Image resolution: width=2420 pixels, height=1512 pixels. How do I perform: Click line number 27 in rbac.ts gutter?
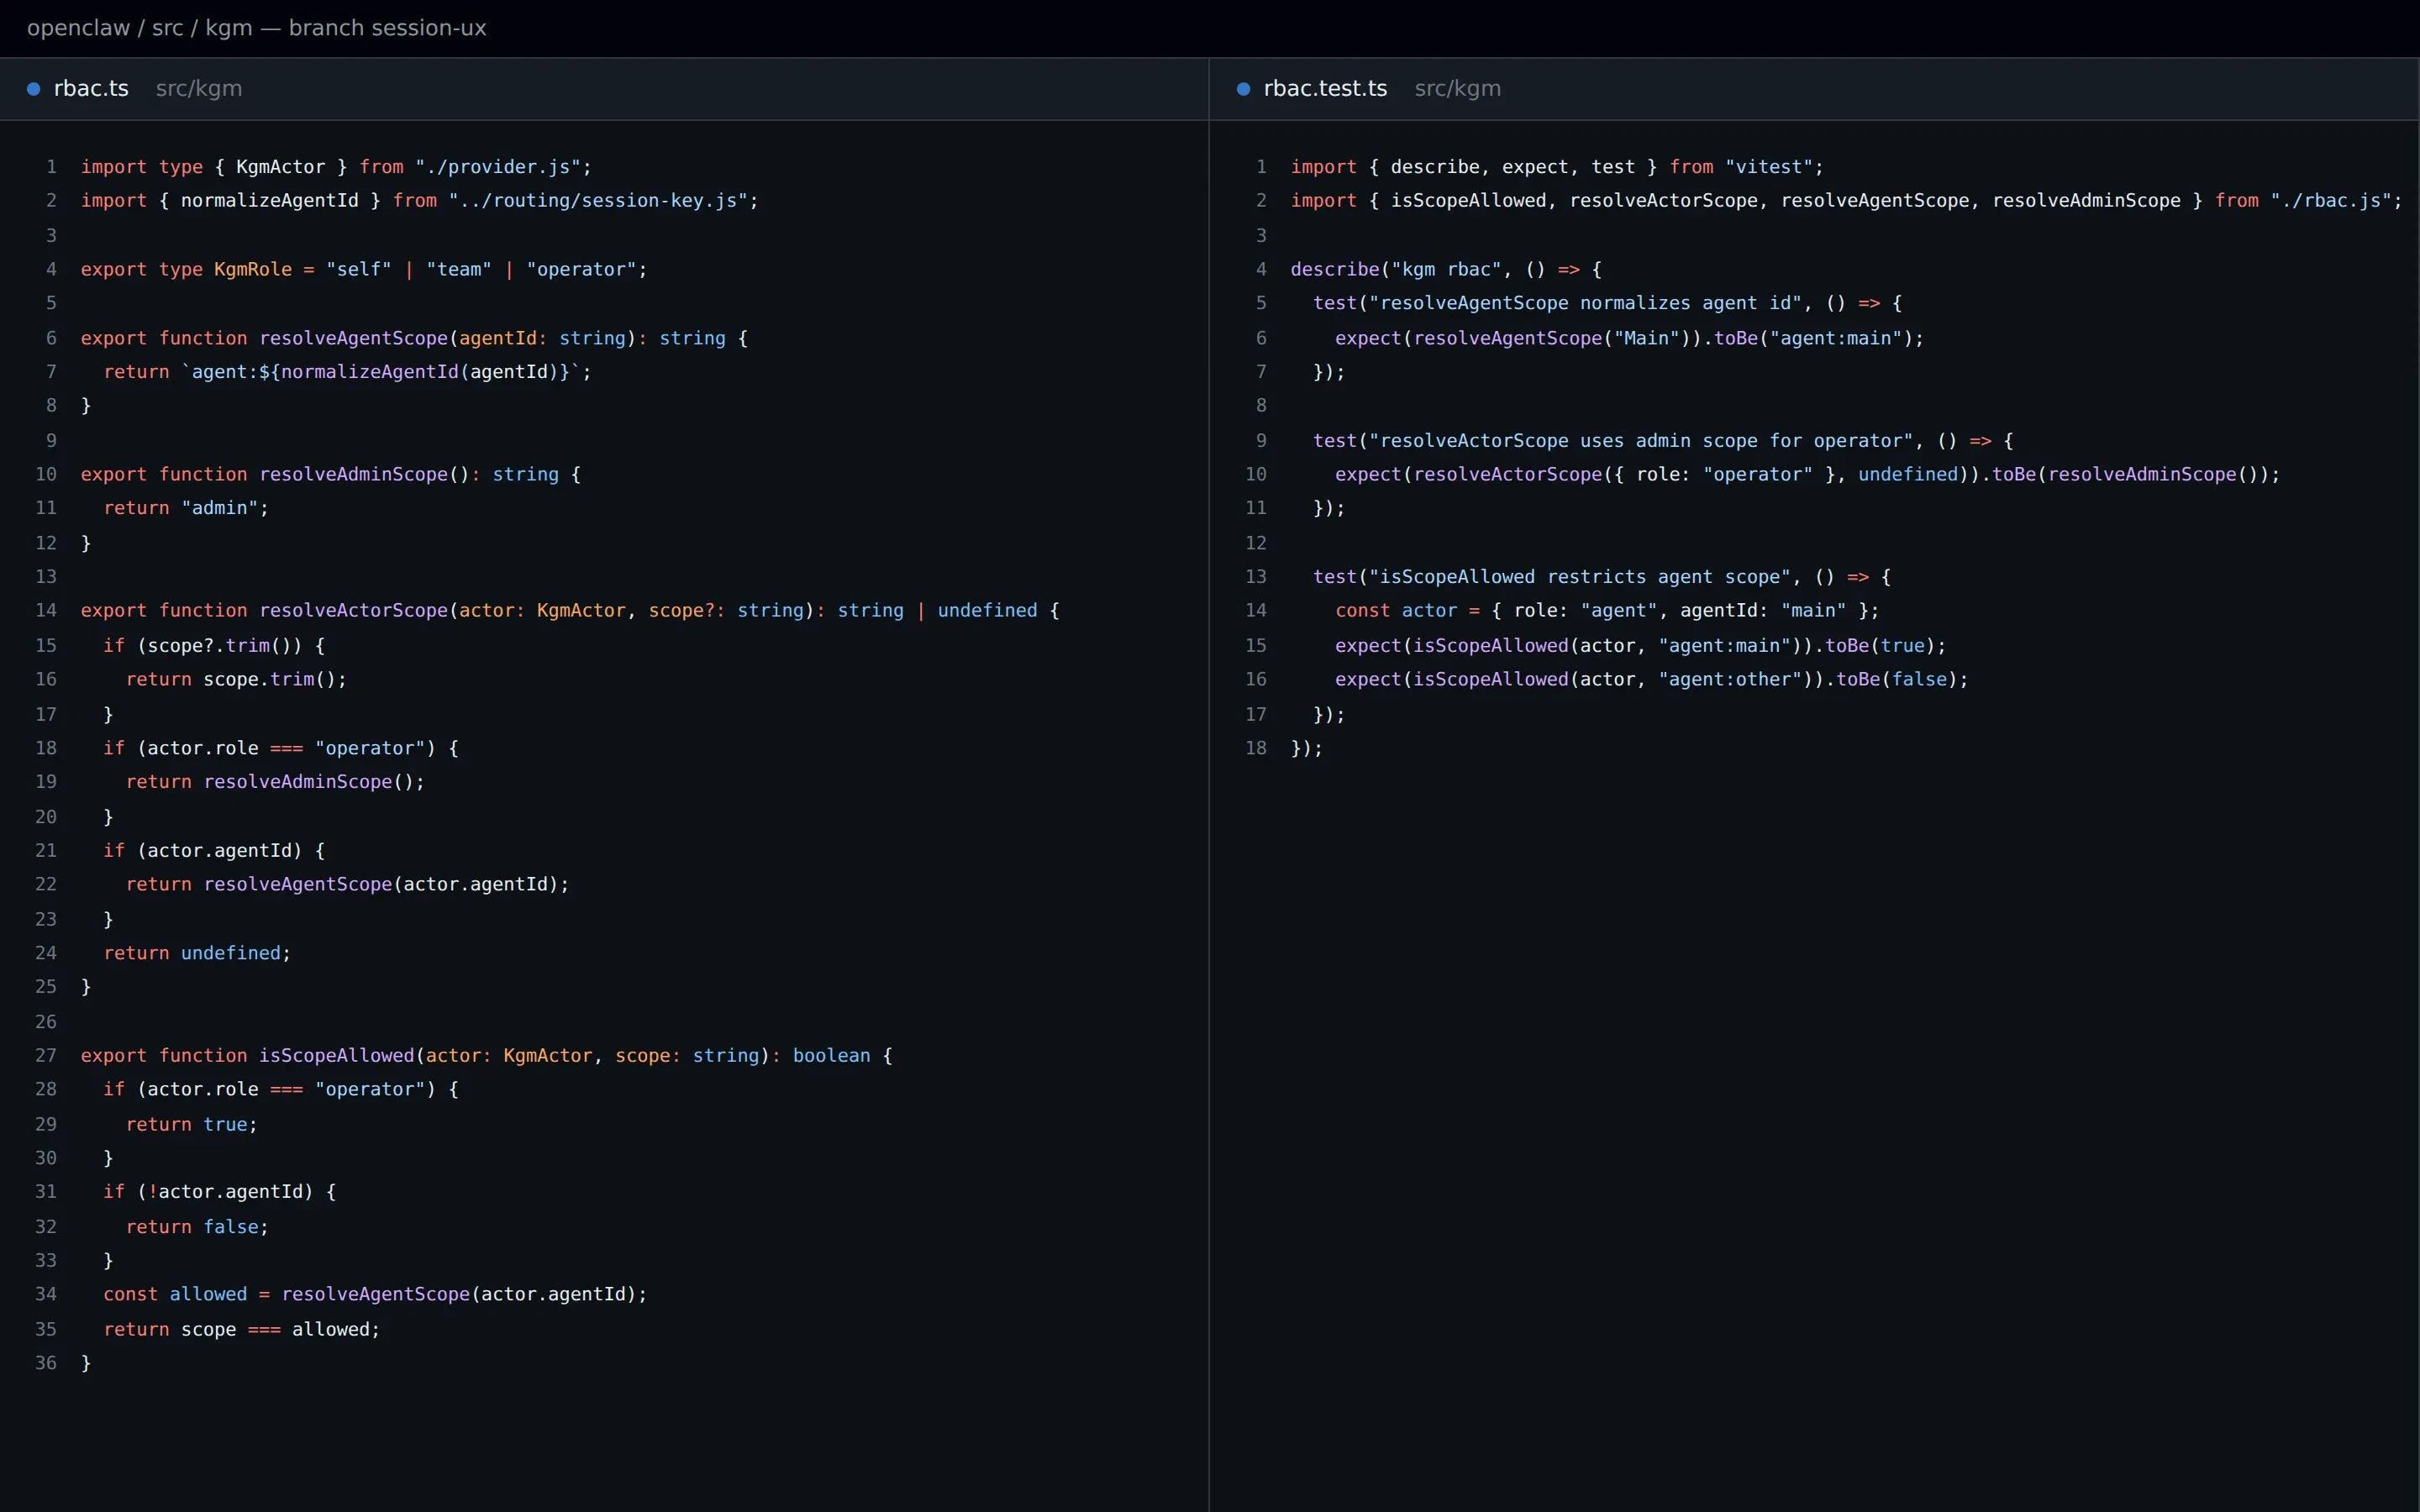point(46,1055)
